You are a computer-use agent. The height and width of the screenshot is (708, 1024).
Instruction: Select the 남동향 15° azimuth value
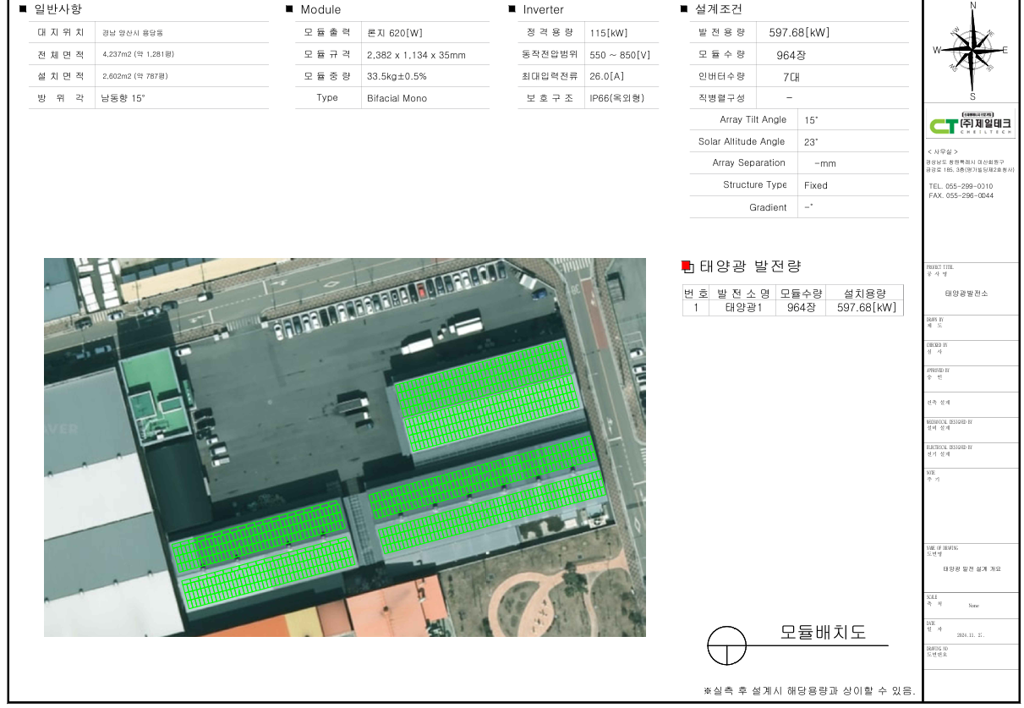pyautogui.click(x=123, y=98)
